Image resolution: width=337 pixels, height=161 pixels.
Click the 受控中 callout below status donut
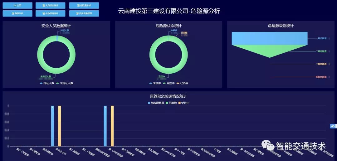coord(162,76)
